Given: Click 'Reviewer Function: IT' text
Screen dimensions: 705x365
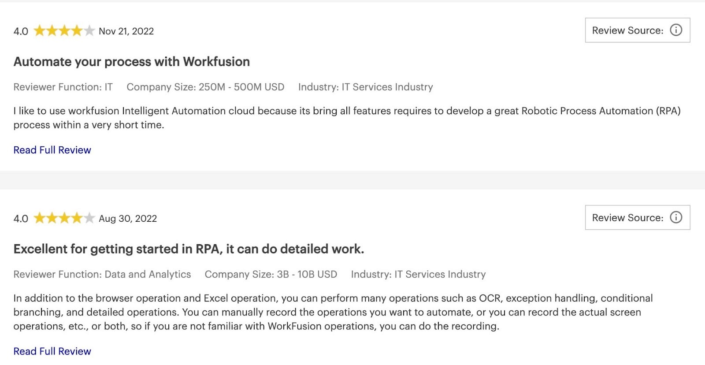Looking at the screenshot, I should [63, 87].
